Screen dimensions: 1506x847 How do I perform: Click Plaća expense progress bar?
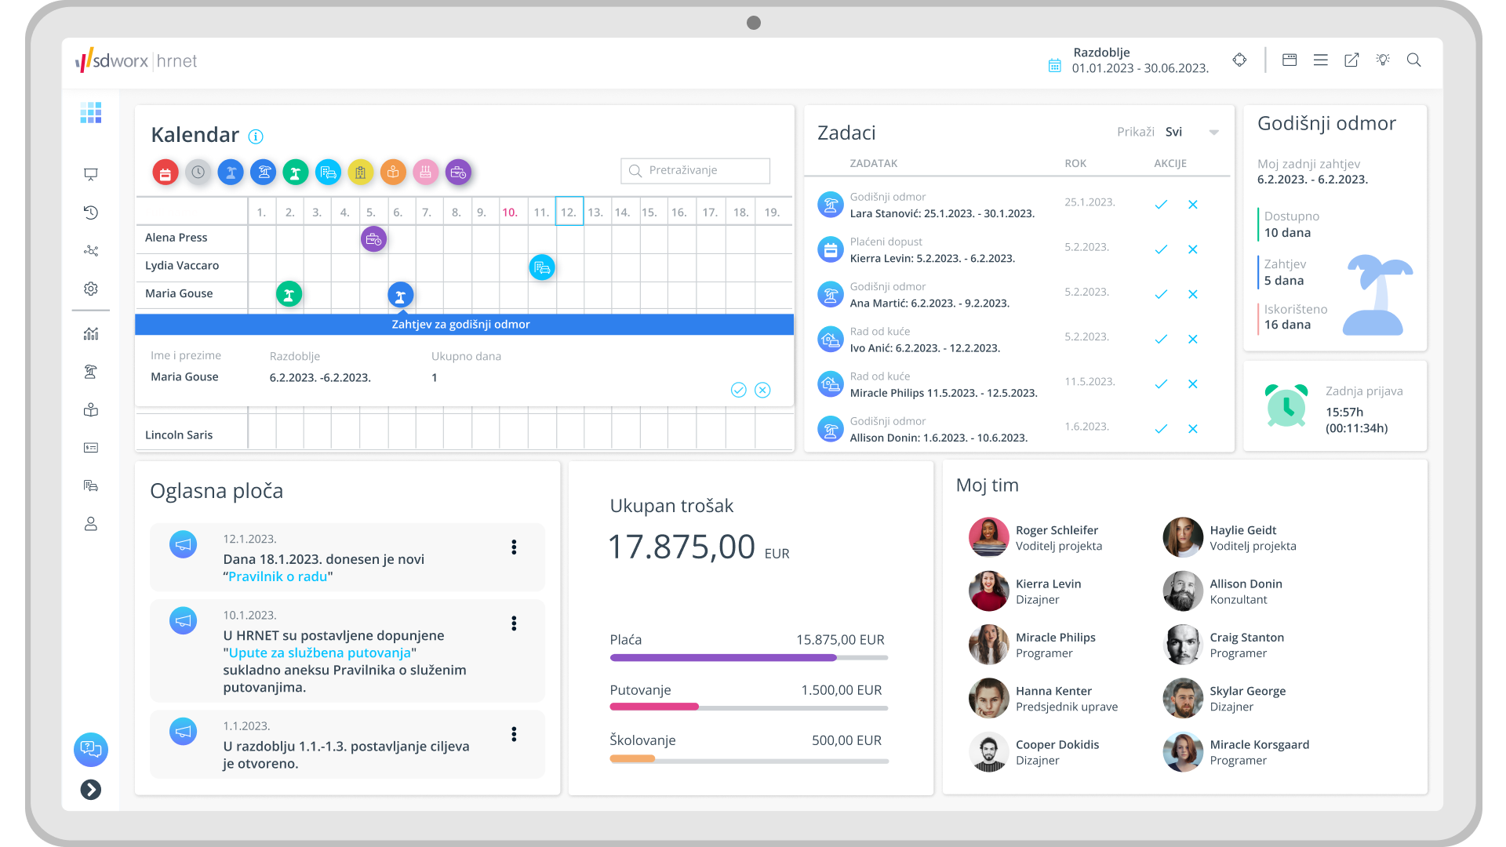749,658
